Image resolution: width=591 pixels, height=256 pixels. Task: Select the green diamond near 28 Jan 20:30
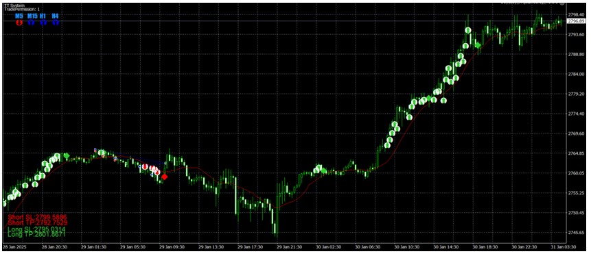click(x=67, y=155)
